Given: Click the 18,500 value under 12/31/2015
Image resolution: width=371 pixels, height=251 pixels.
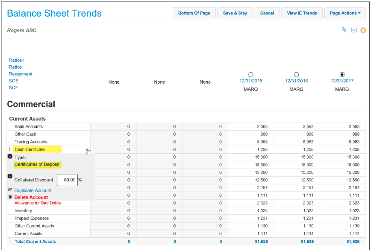Looking at the screenshot, I should (x=261, y=165).
